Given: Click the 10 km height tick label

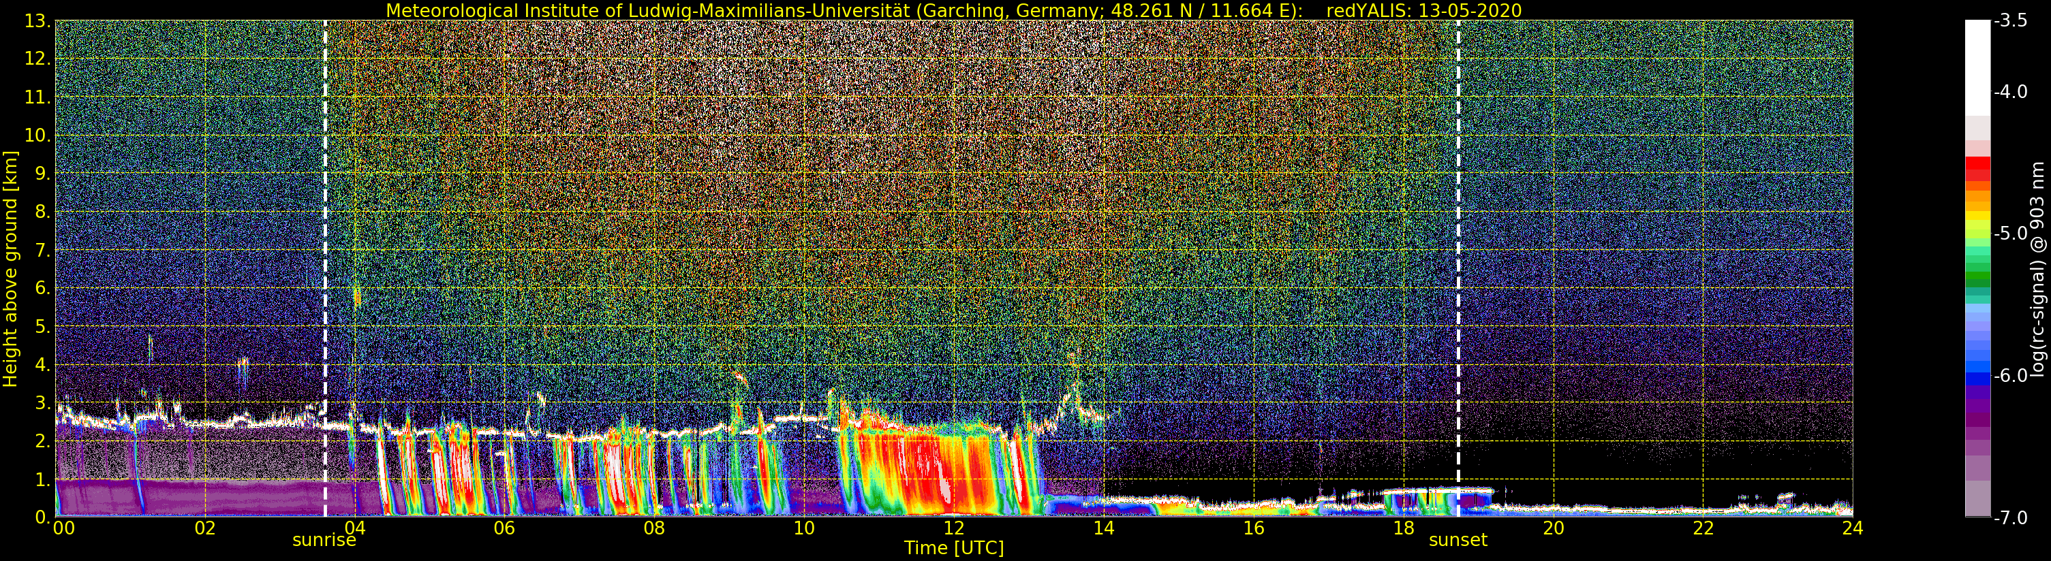Looking at the screenshot, I should coord(37,135).
